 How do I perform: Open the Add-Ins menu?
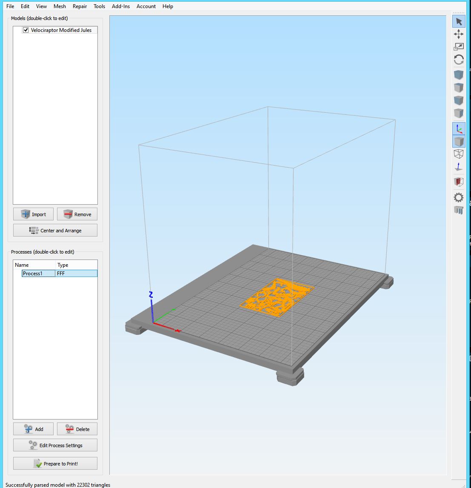coord(121,6)
